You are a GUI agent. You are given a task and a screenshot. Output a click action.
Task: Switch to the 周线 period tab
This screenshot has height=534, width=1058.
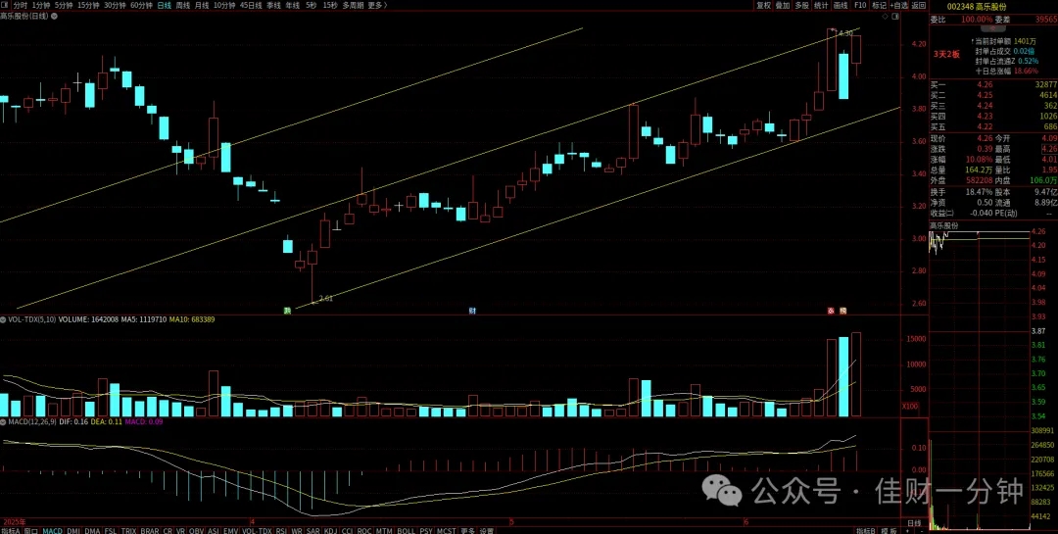coord(182,5)
